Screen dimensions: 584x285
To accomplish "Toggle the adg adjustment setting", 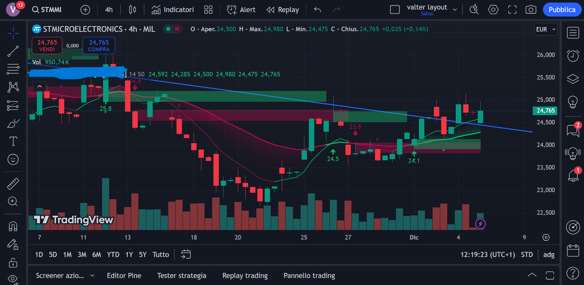I will pyautogui.click(x=549, y=254).
